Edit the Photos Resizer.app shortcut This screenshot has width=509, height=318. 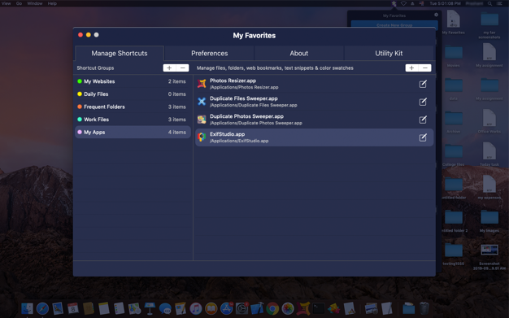[423, 84]
